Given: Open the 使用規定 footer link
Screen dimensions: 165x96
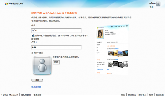Looking at the screenshot, I should click(37, 95).
